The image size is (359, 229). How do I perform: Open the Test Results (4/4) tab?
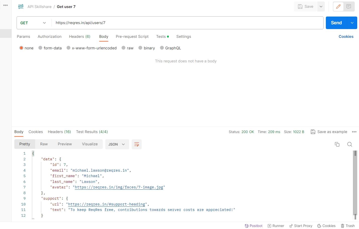coord(92,132)
